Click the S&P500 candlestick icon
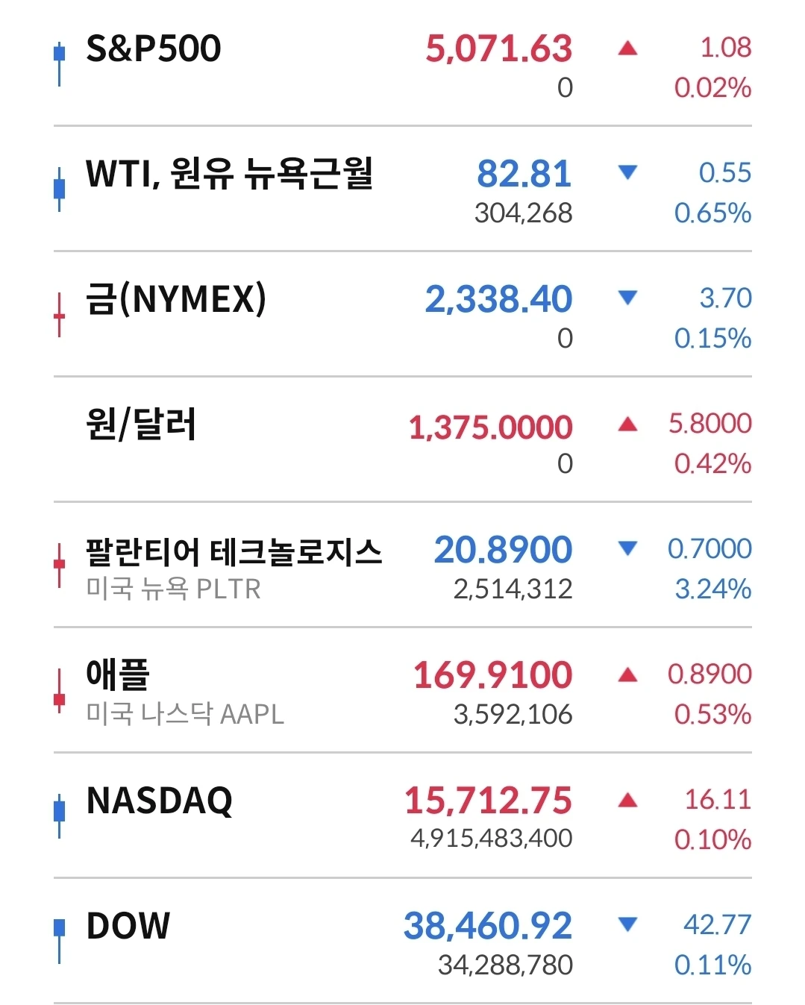The width and height of the screenshot is (805, 1005). click(x=59, y=63)
